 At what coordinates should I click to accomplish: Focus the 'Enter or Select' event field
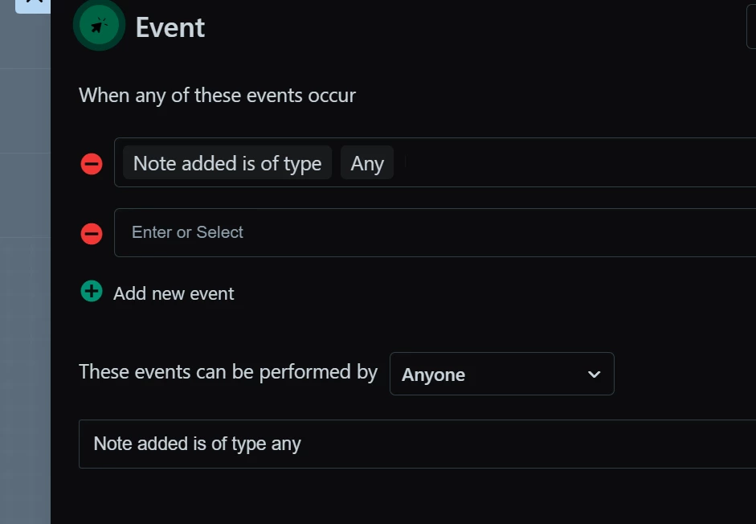435,232
